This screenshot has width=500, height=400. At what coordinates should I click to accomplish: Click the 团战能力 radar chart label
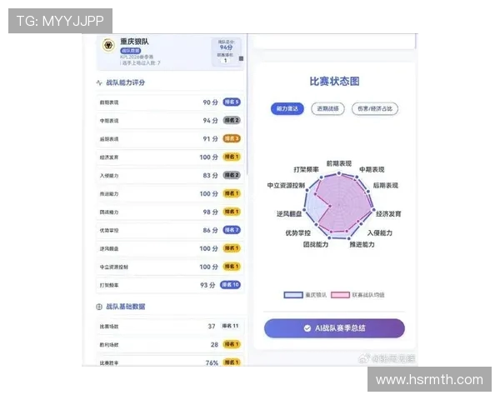(x=316, y=245)
